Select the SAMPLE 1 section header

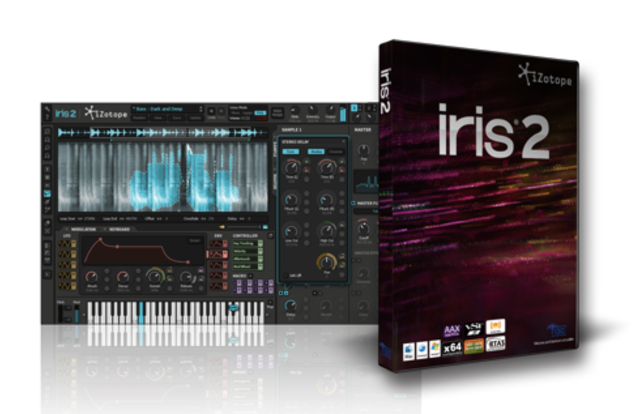point(291,130)
